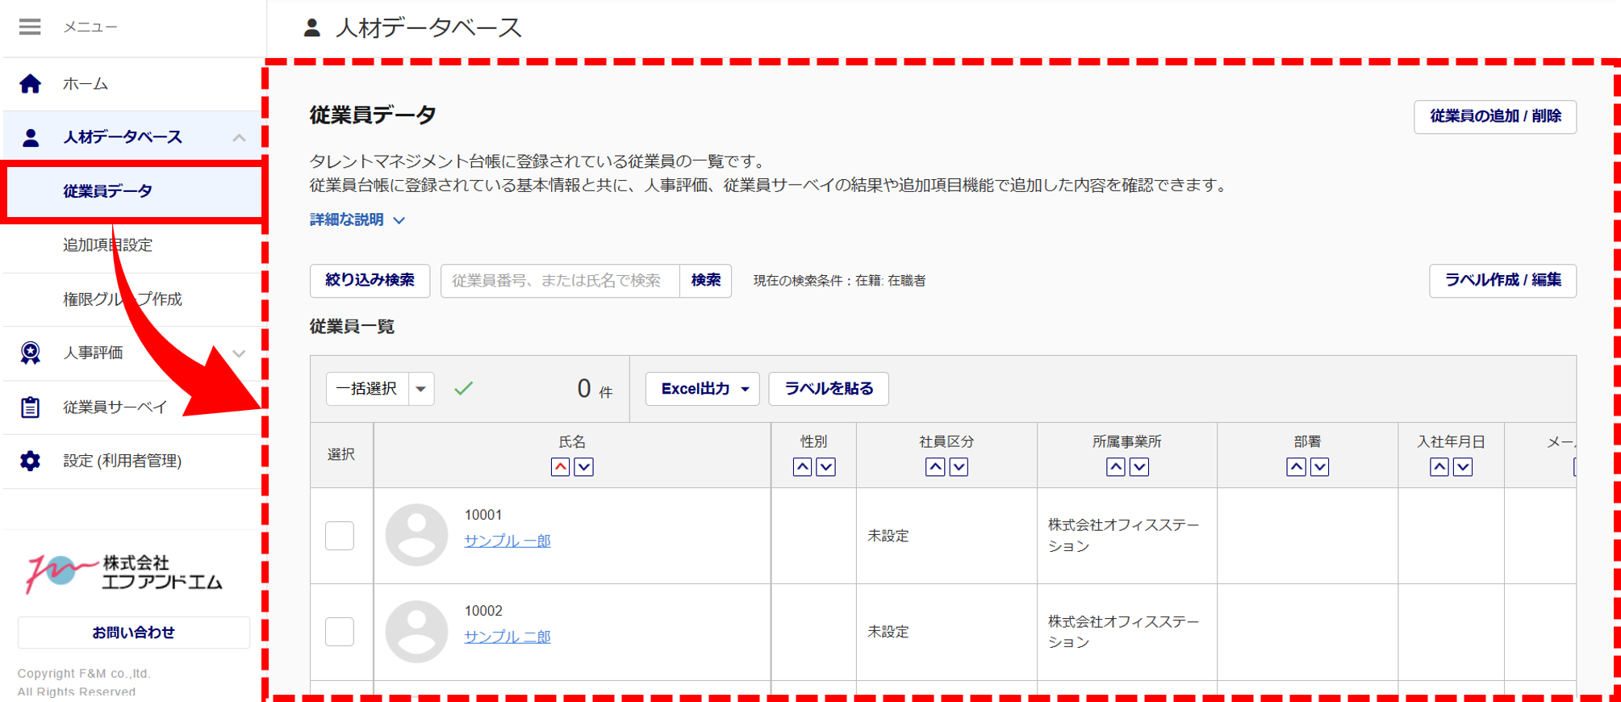Open 権限グループ作成 menu item
1621x702 pixels.
123,299
